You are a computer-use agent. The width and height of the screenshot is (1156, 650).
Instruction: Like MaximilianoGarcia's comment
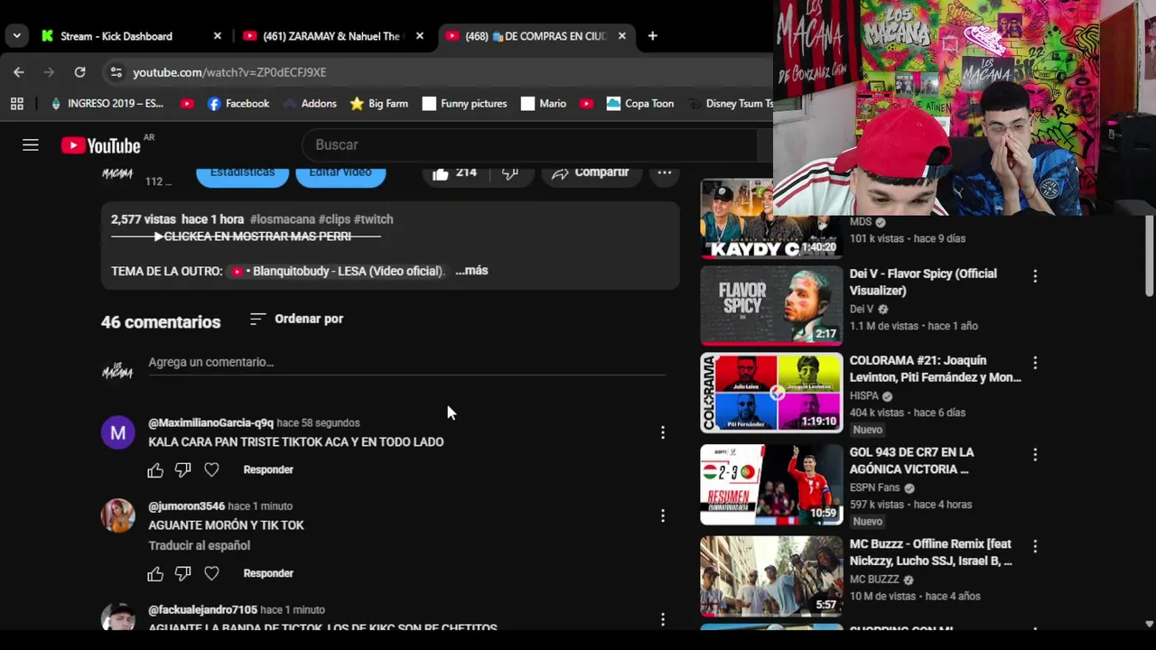[155, 469]
